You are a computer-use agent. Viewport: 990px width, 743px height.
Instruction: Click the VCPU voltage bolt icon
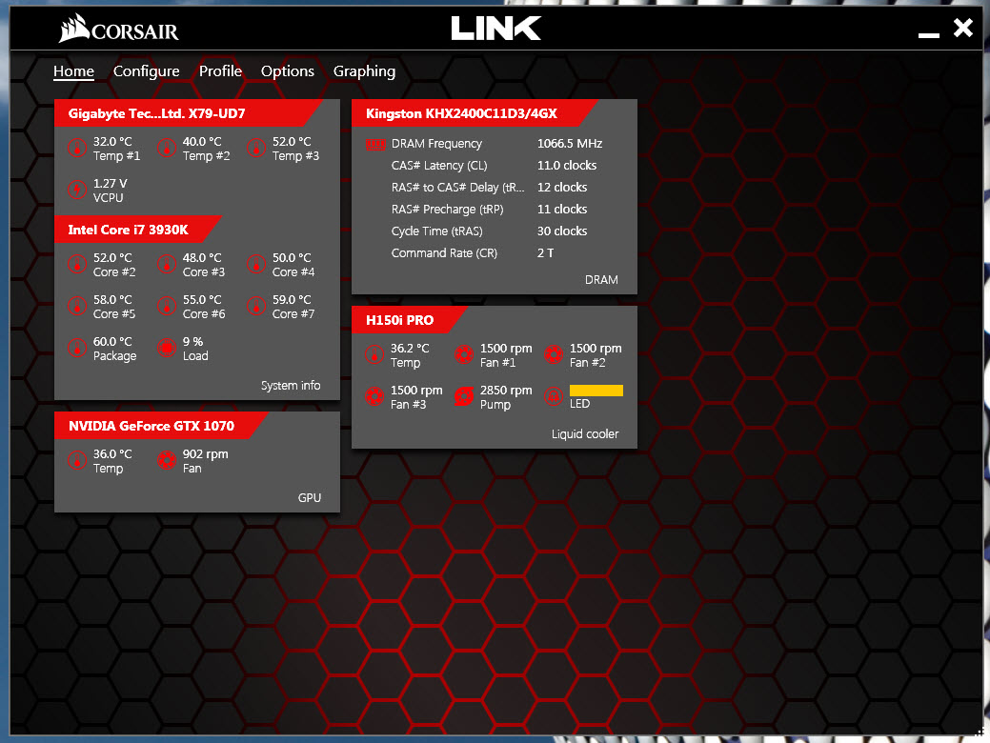point(77,190)
